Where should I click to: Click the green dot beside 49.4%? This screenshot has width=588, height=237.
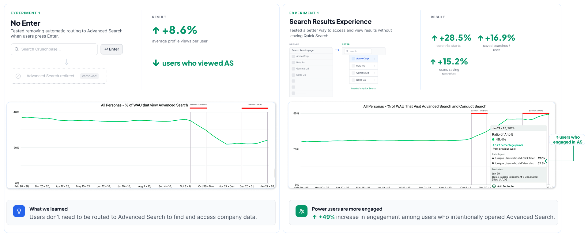coord(493,140)
